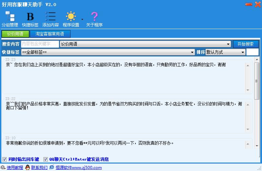Open the 默认方式 sort dropdown
Screen dimensions: 262x171
(225, 52)
